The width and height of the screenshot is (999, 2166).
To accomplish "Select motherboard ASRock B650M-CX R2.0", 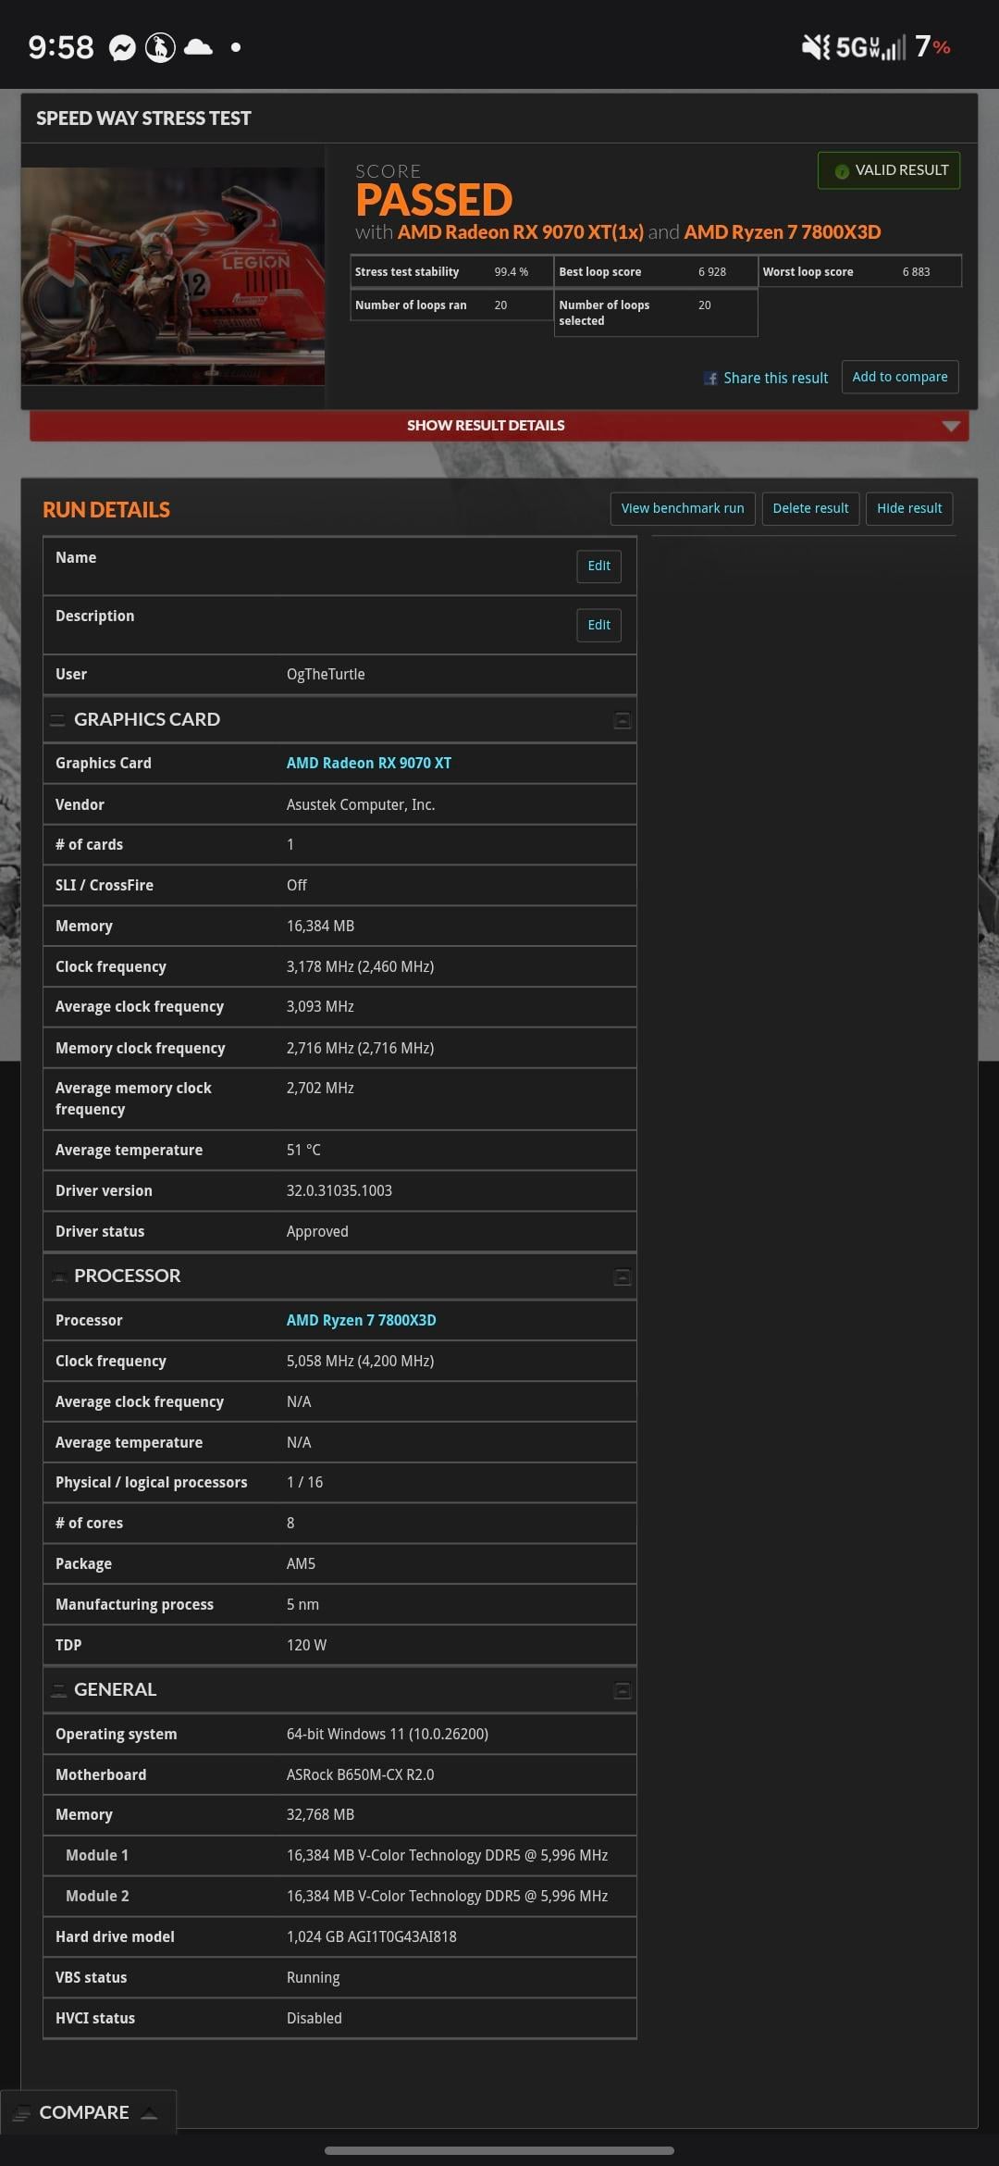I will (361, 1775).
